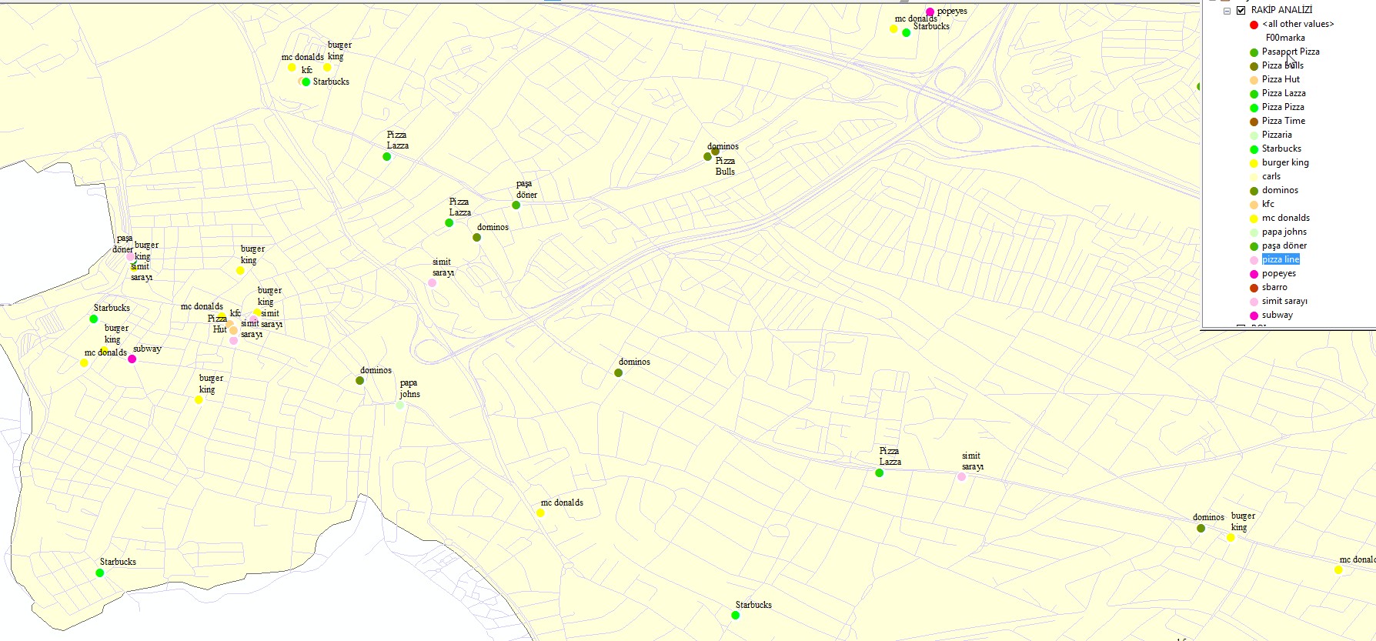This screenshot has height=641, width=1376.
Task: Click the dominos marker next to papa johns
Action: (359, 380)
